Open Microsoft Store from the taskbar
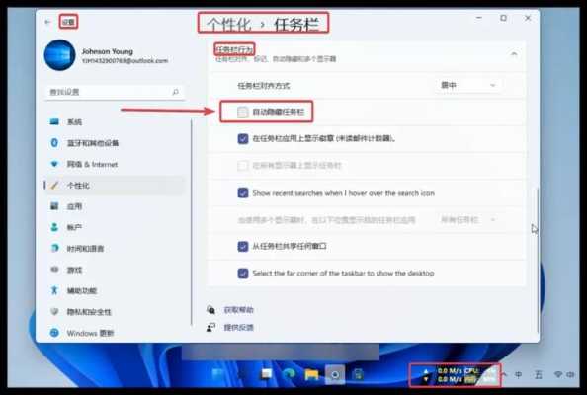The image size is (587, 395). tap(358, 374)
